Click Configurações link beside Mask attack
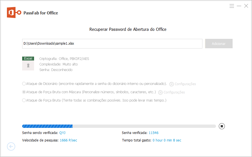Viewport: 252px width, 157px height. [174, 92]
